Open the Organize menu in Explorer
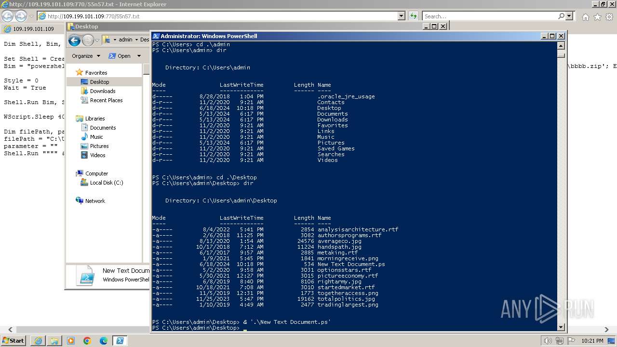 (86, 56)
